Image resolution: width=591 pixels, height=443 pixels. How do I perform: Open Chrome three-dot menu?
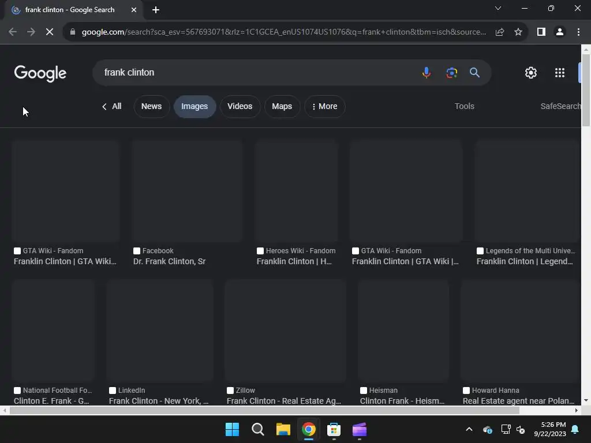pyautogui.click(x=578, y=32)
